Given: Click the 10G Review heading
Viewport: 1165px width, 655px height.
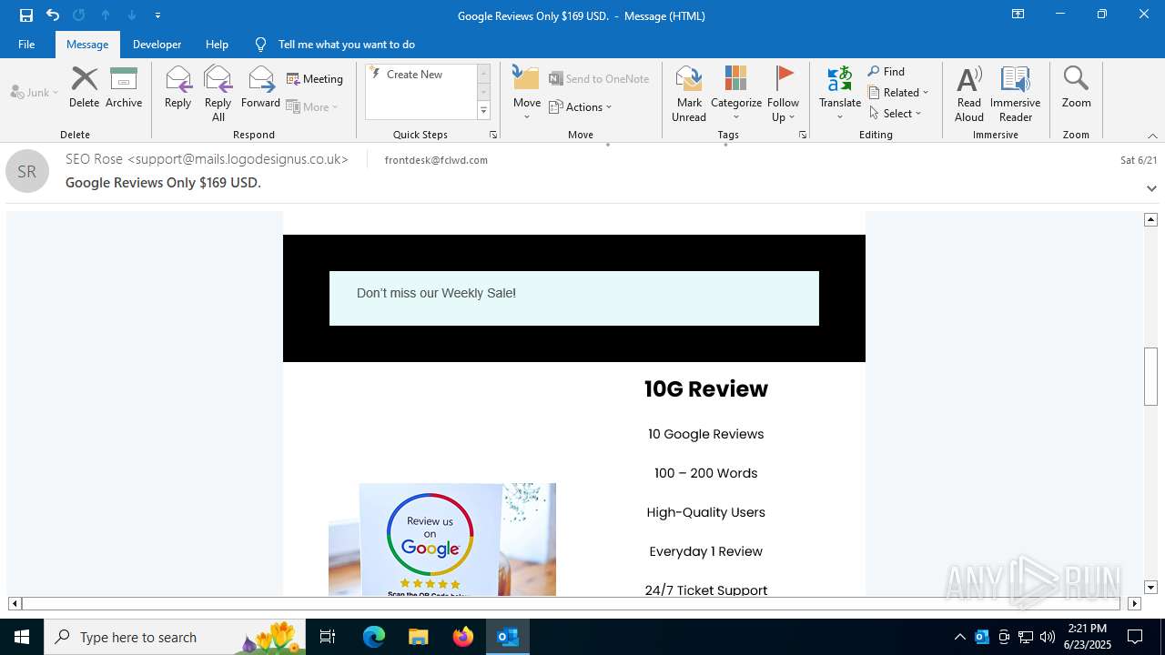Looking at the screenshot, I should pos(706,388).
